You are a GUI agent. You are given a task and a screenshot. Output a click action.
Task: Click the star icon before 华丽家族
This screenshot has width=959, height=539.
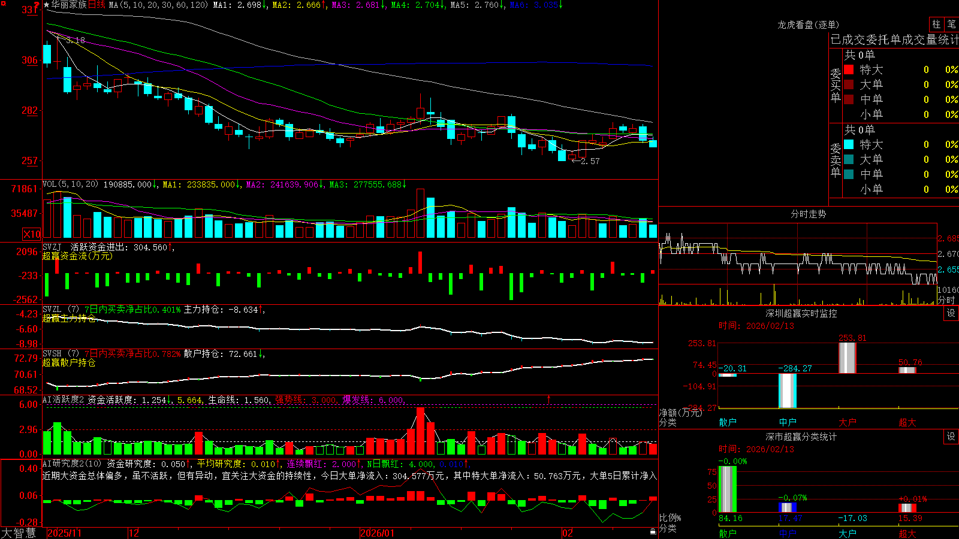pos(46,5)
